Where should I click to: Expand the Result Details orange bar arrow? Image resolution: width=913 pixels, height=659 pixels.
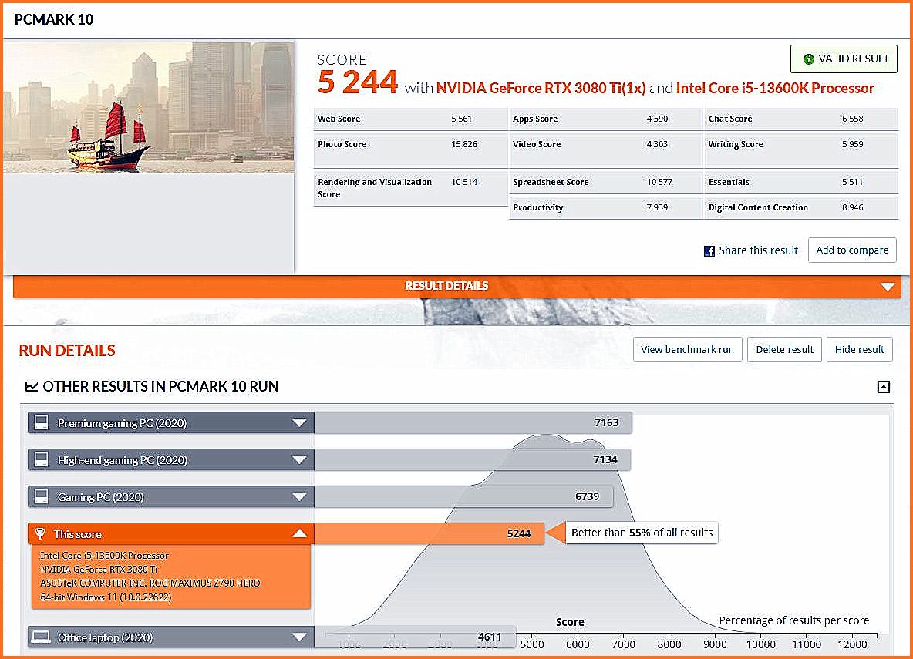coord(888,287)
